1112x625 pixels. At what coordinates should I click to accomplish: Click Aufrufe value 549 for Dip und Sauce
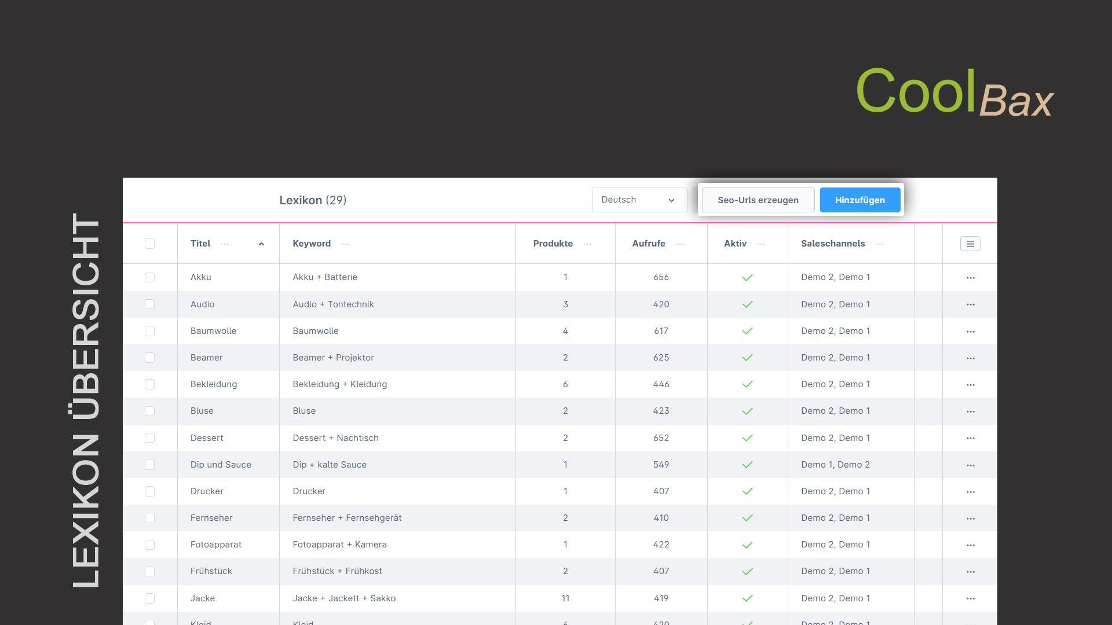(661, 465)
